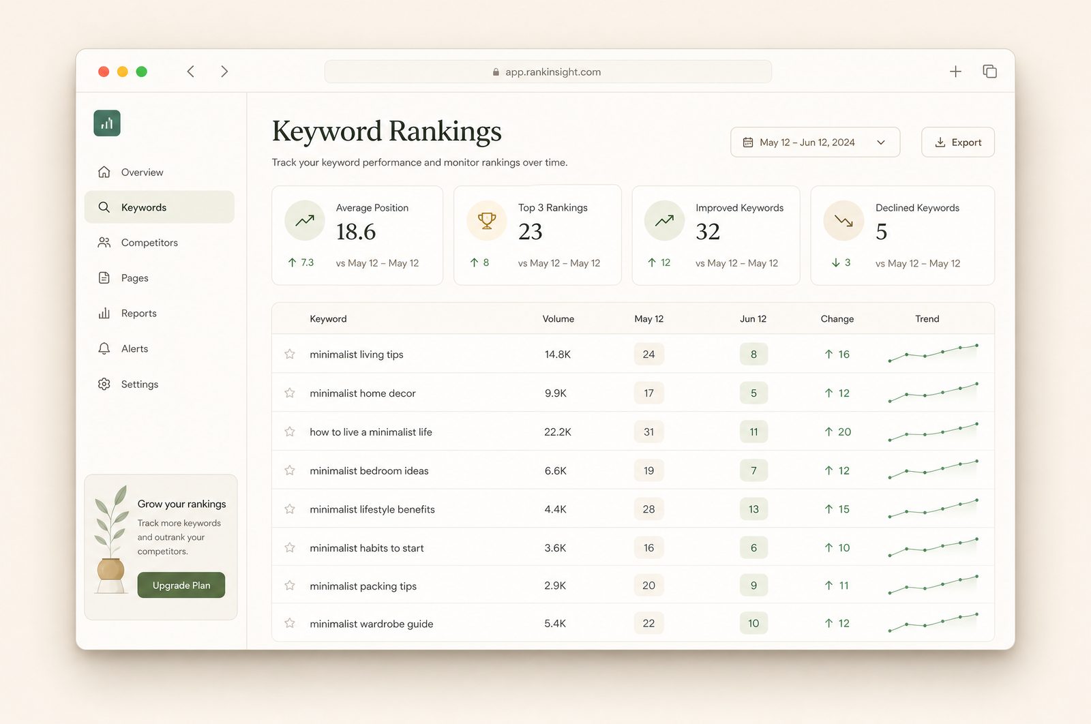
Task: Click the Declined Keywords value 5
Action: (x=881, y=232)
